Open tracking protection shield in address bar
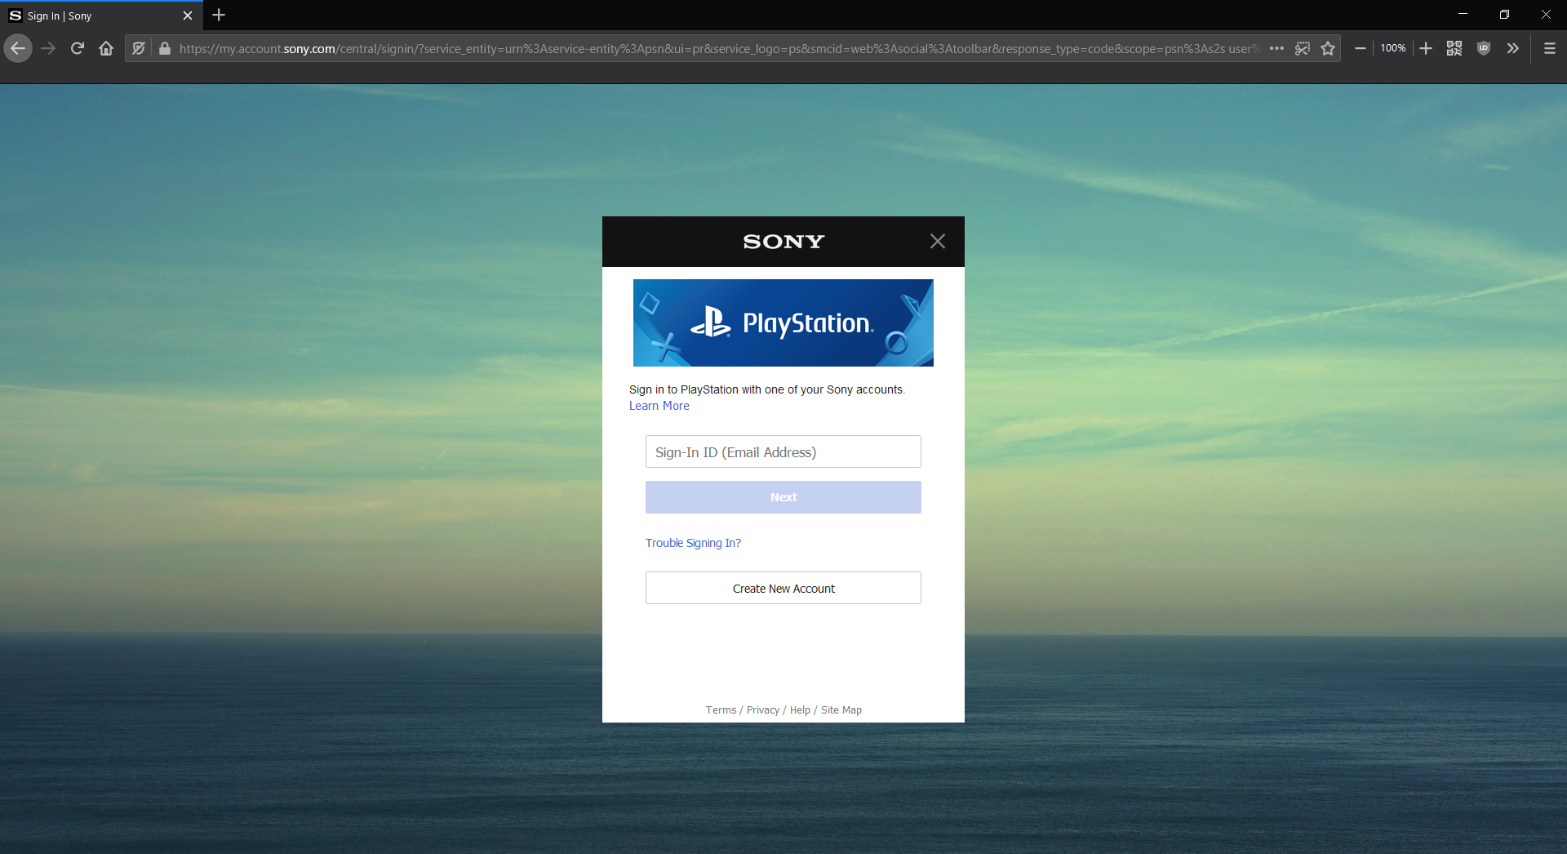 coord(139,48)
